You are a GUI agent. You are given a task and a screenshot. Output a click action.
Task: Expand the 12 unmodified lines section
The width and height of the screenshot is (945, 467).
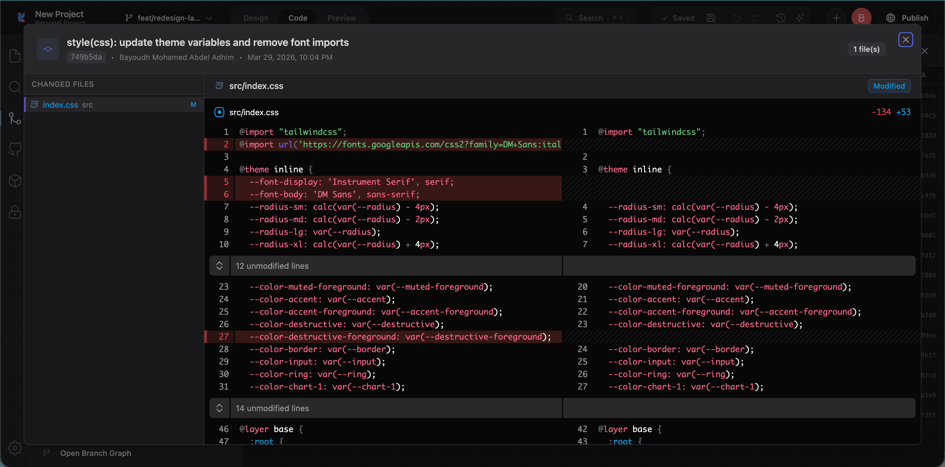(219, 266)
